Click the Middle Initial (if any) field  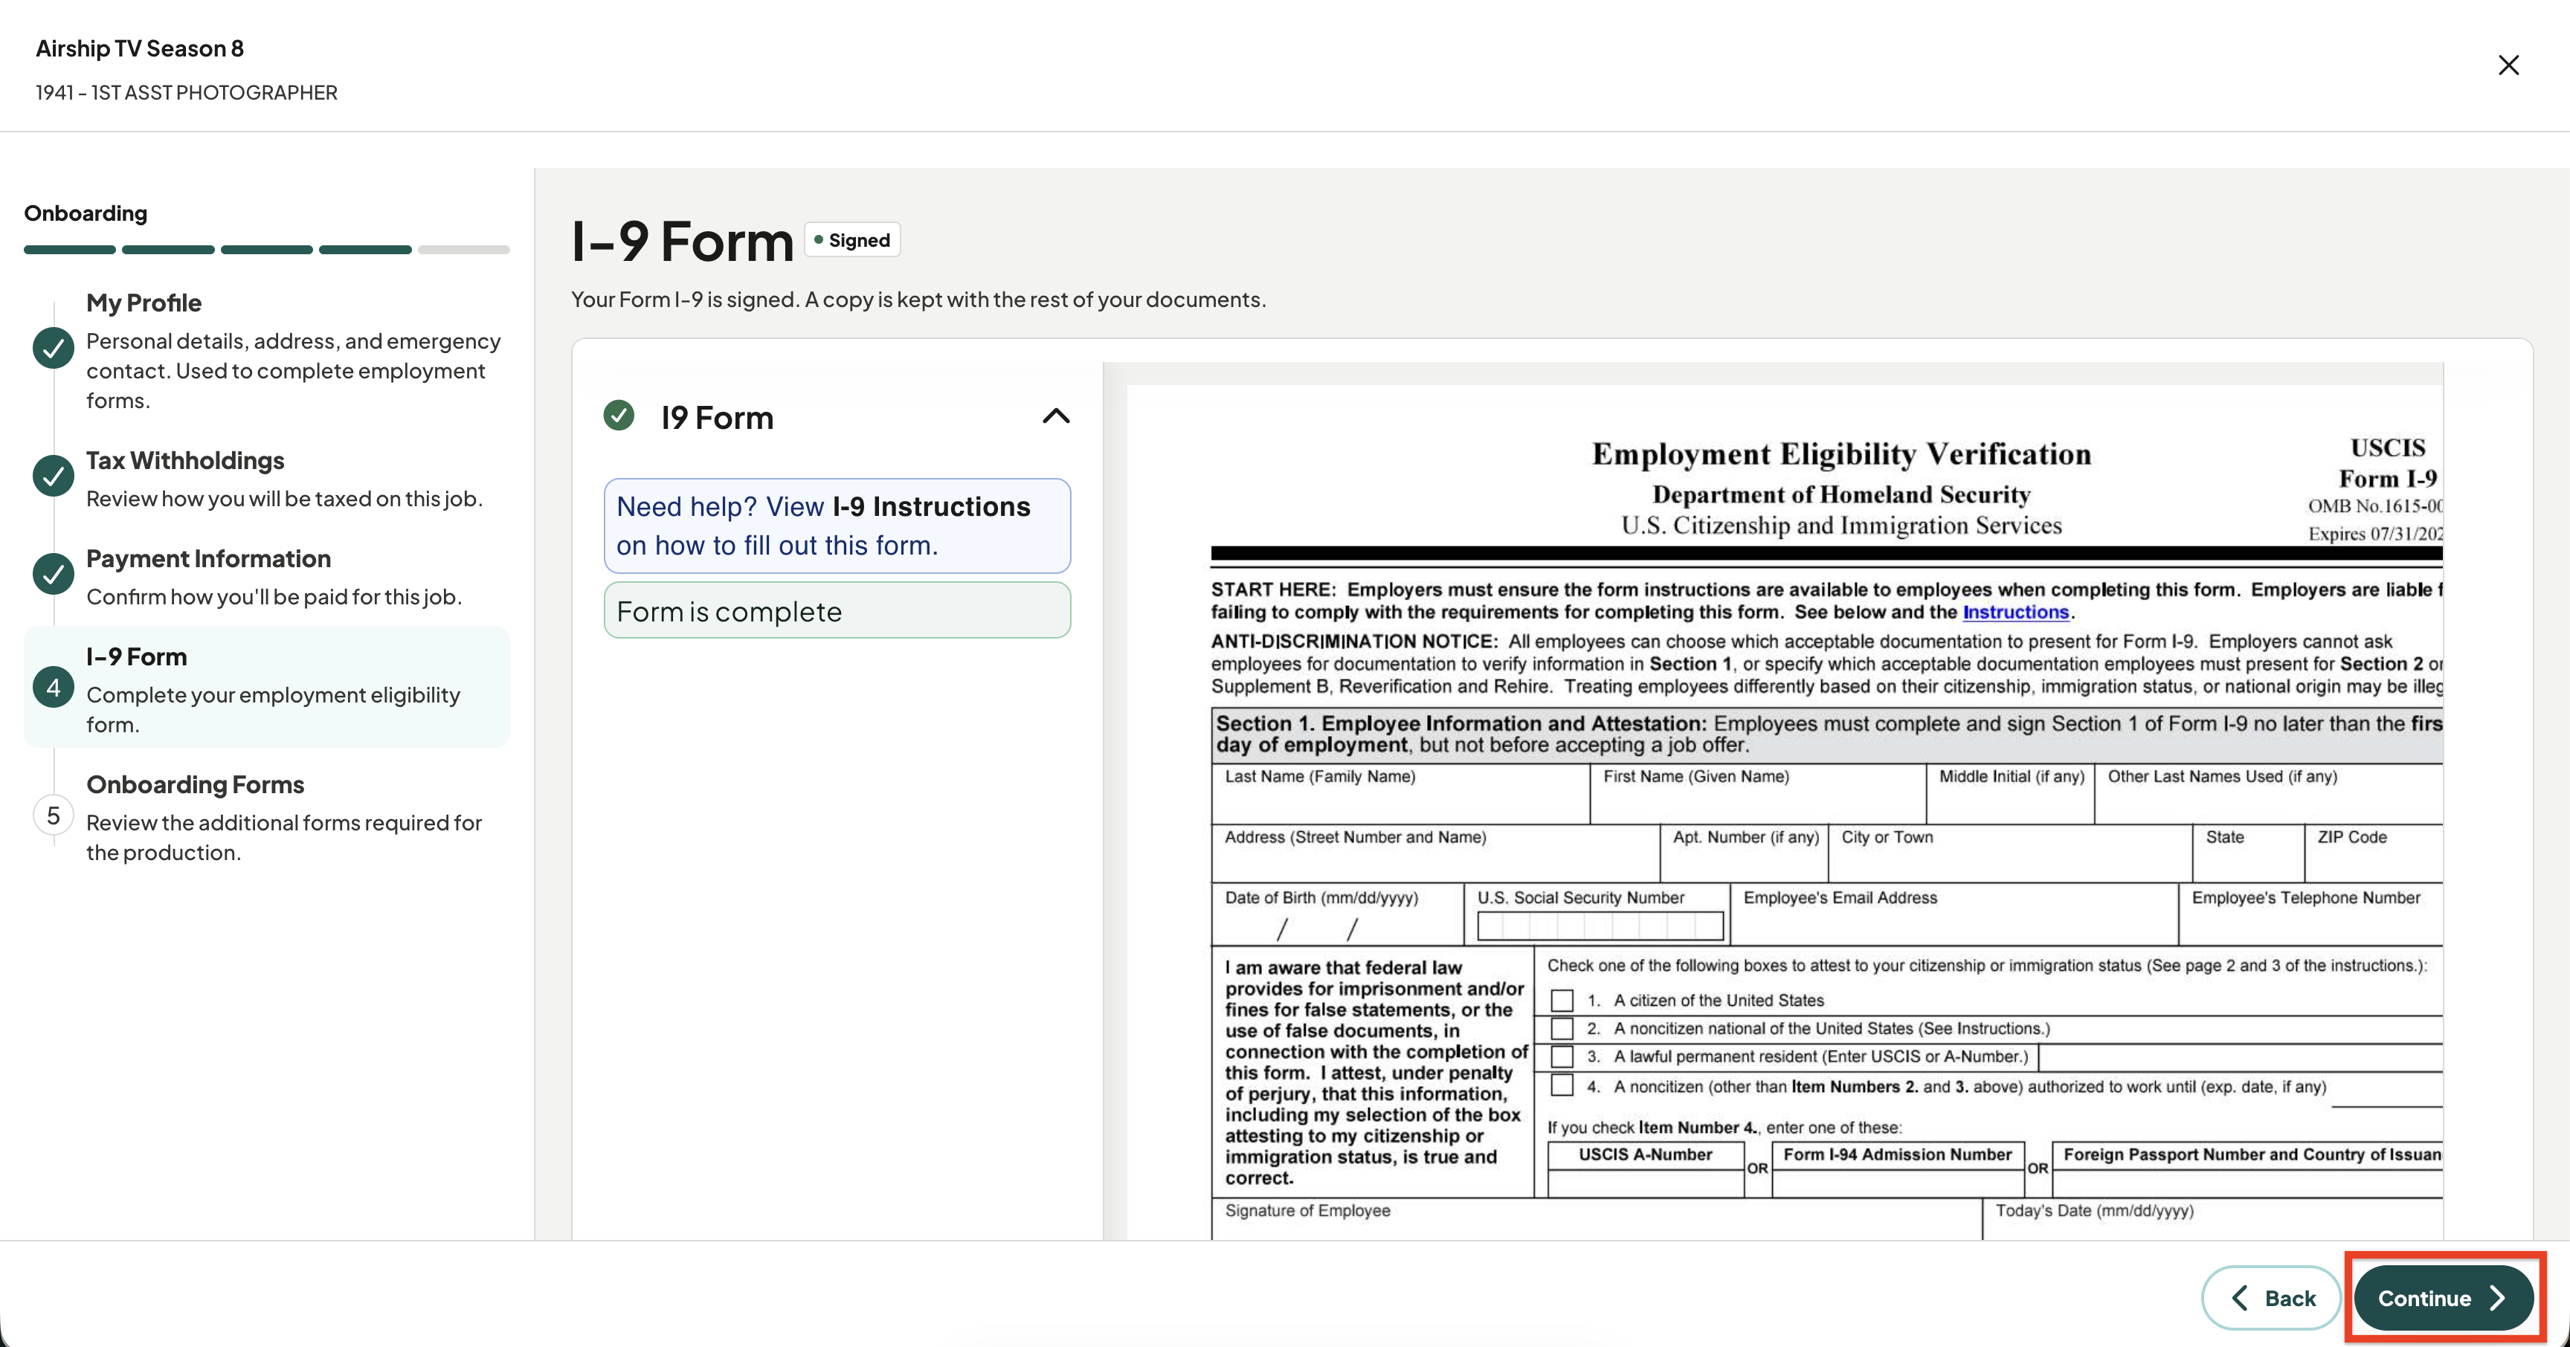tap(2012, 795)
